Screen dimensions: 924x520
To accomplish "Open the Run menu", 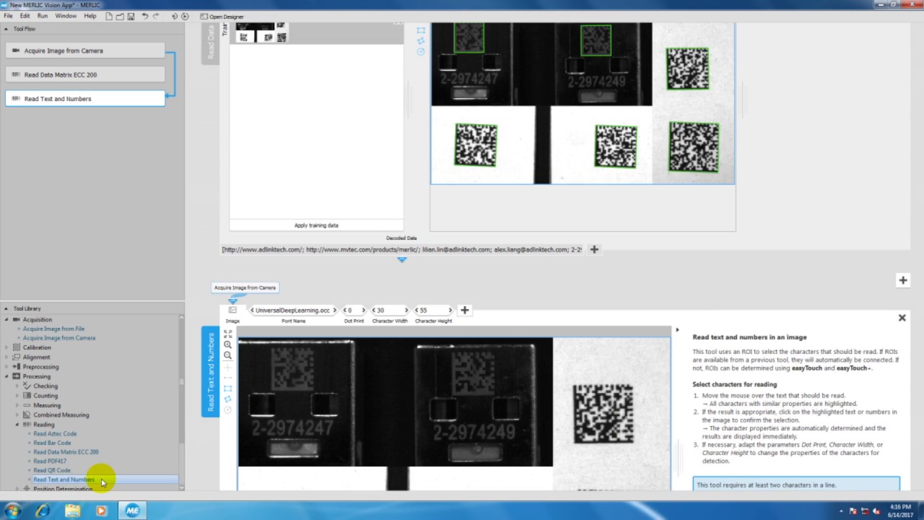I will [43, 16].
